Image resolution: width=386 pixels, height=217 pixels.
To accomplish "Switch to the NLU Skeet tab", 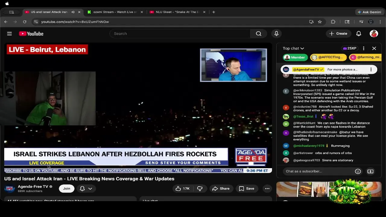I will point(177,12).
